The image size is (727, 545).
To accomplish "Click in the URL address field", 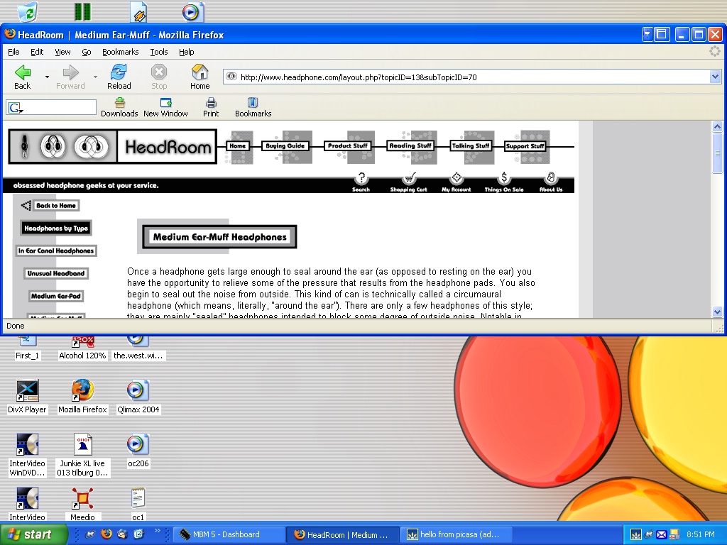I will (x=466, y=77).
